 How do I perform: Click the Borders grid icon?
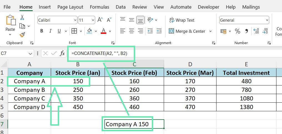point(74,31)
